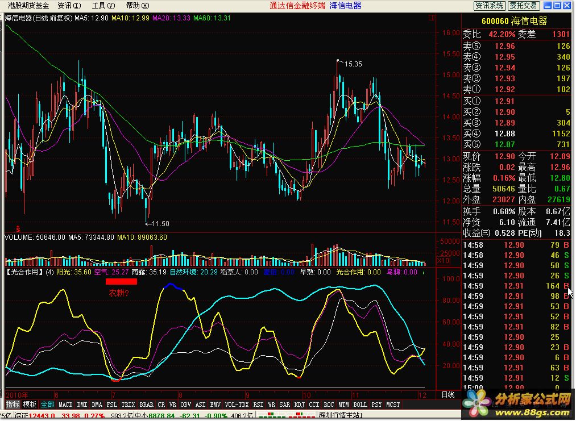Switch to the CCI indicator
This screenshot has width=576, height=421.
click(x=314, y=405)
